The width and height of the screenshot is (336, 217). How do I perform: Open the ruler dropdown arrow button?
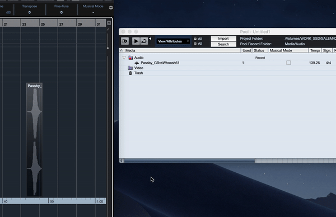[x=109, y=23]
